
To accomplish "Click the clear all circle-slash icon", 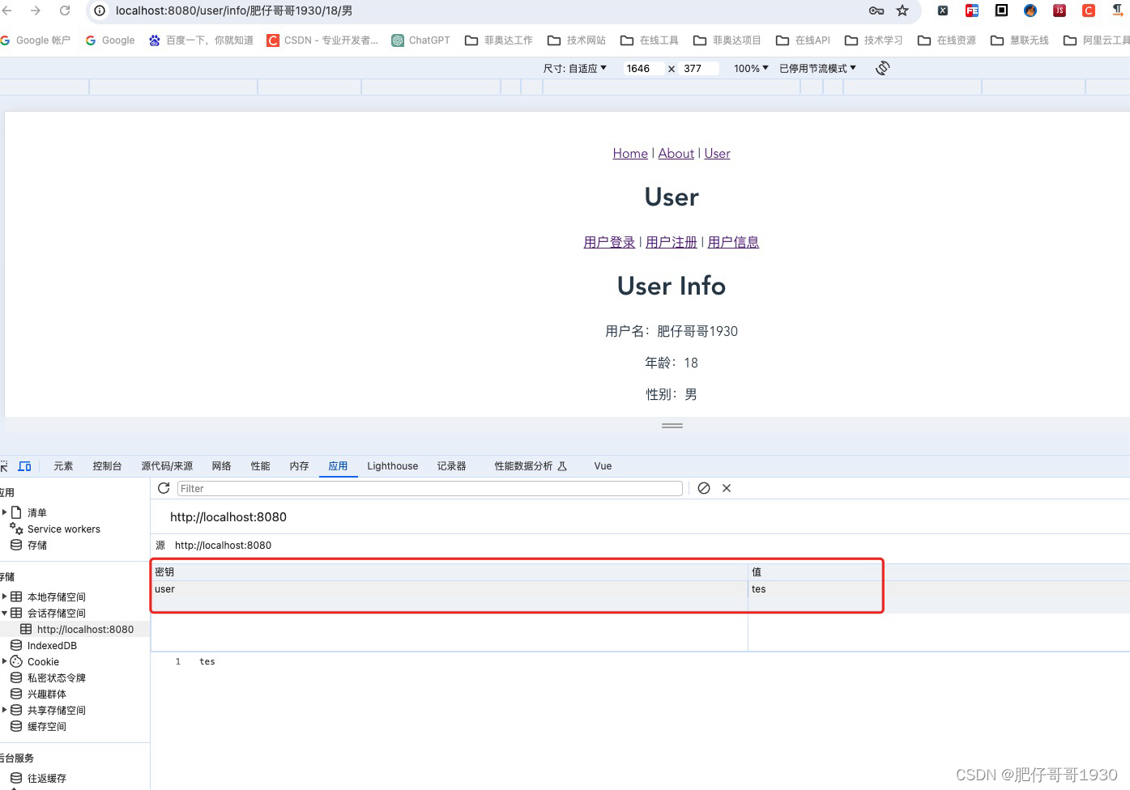I will (x=704, y=488).
